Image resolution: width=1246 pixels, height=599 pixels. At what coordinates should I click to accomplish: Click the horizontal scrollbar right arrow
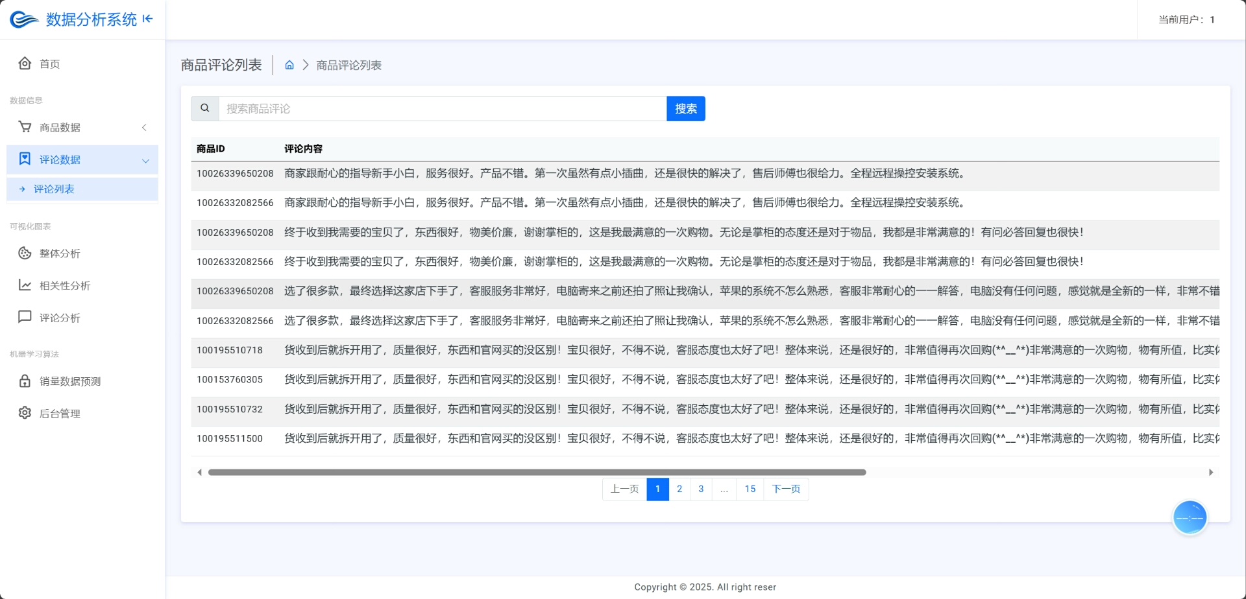pyautogui.click(x=1211, y=473)
